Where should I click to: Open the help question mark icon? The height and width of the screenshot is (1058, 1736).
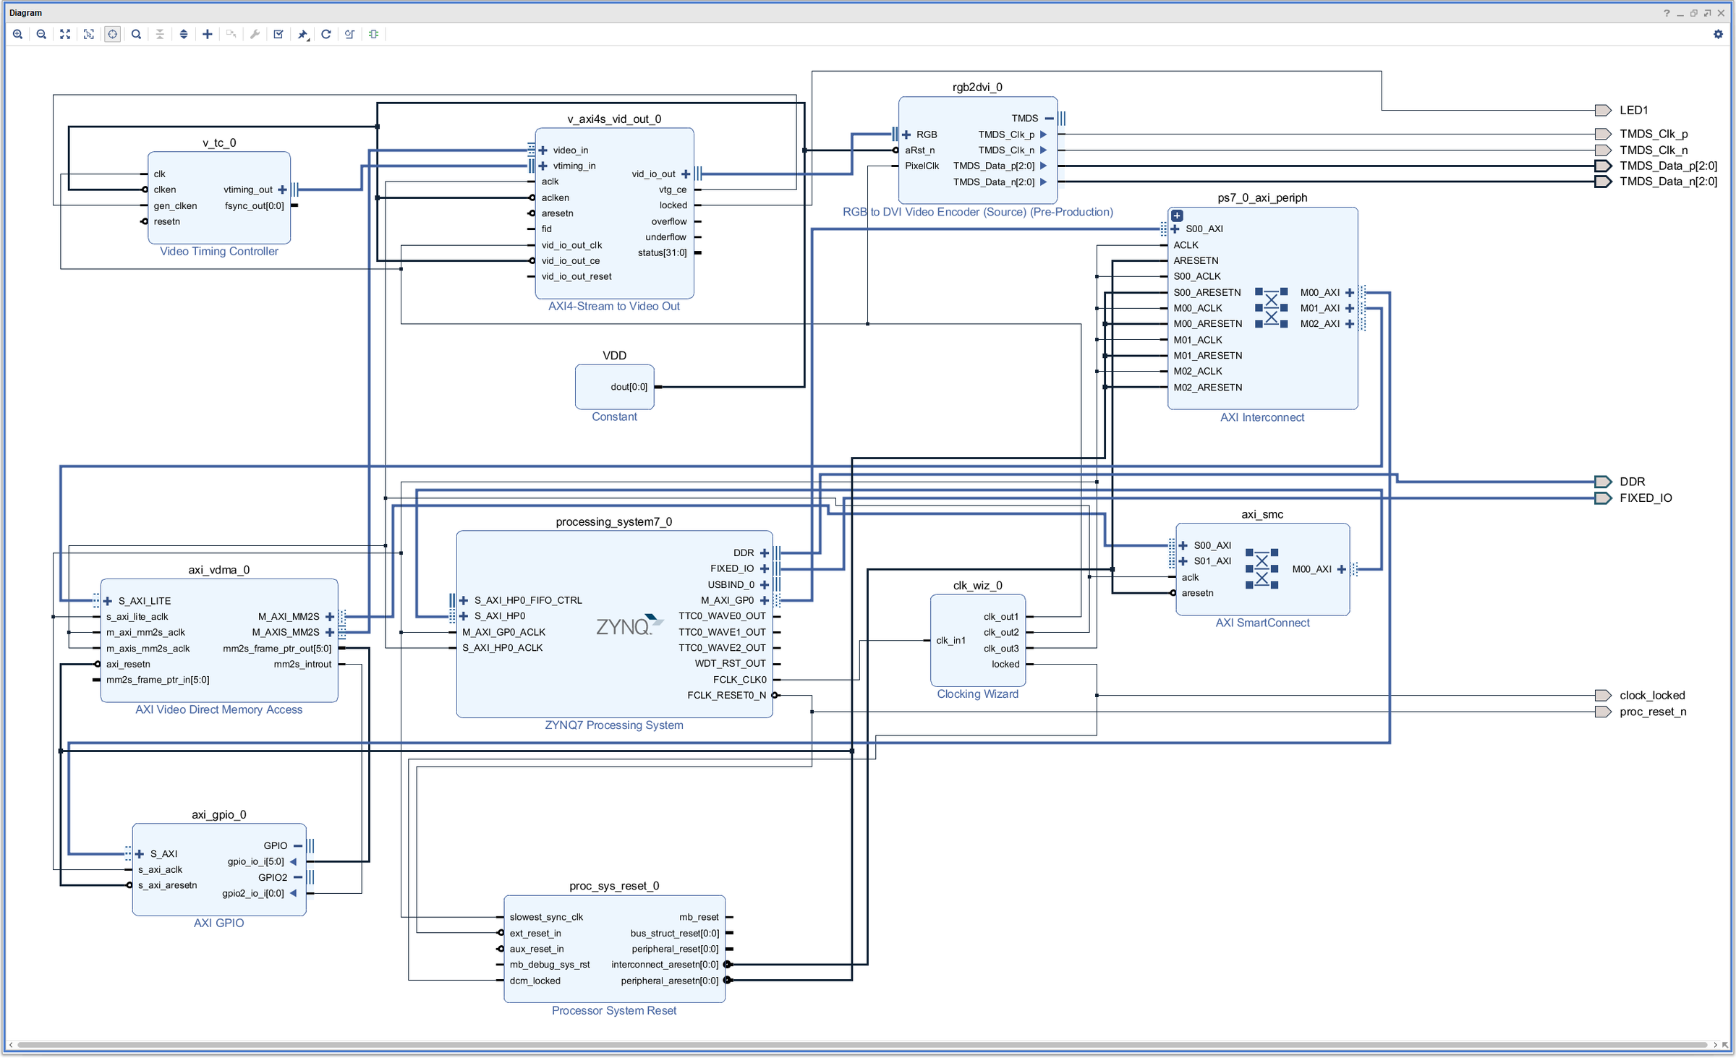(1667, 12)
